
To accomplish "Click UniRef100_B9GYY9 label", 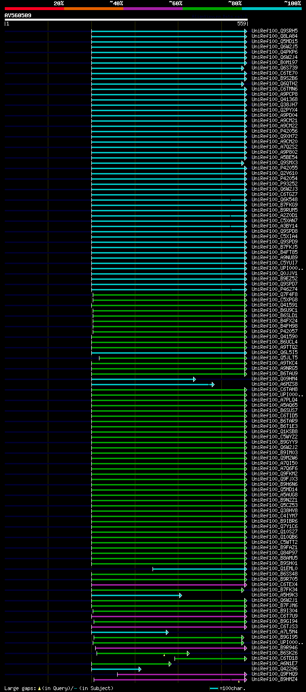I will point(274,442).
